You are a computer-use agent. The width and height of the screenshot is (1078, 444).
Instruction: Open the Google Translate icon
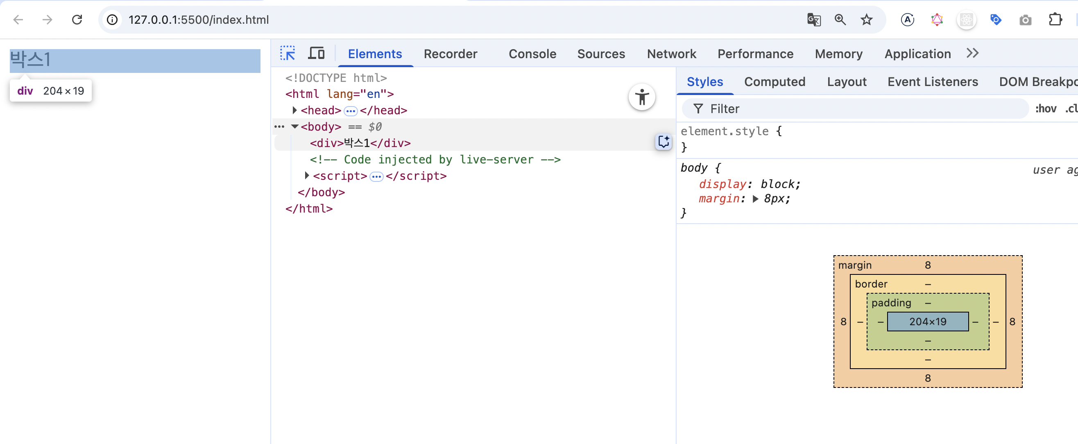point(813,20)
